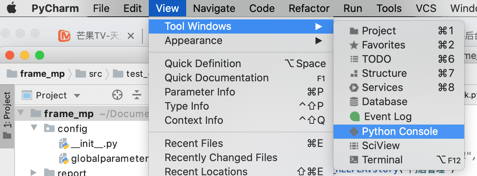Open Python Console tool window
Image resolution: width=477 pixels, height=176 pixels.
[x=399, y=131]
